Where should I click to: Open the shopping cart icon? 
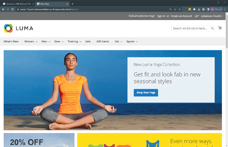(x=220, y=28)
